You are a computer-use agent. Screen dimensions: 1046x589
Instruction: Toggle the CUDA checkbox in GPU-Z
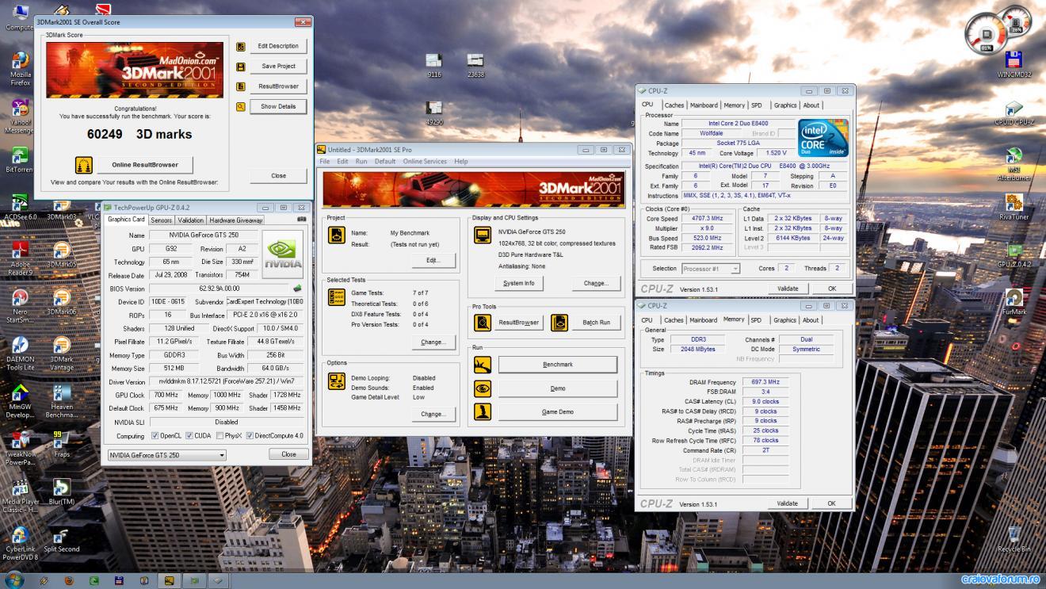pyautogui.click(x=188, y=435)
